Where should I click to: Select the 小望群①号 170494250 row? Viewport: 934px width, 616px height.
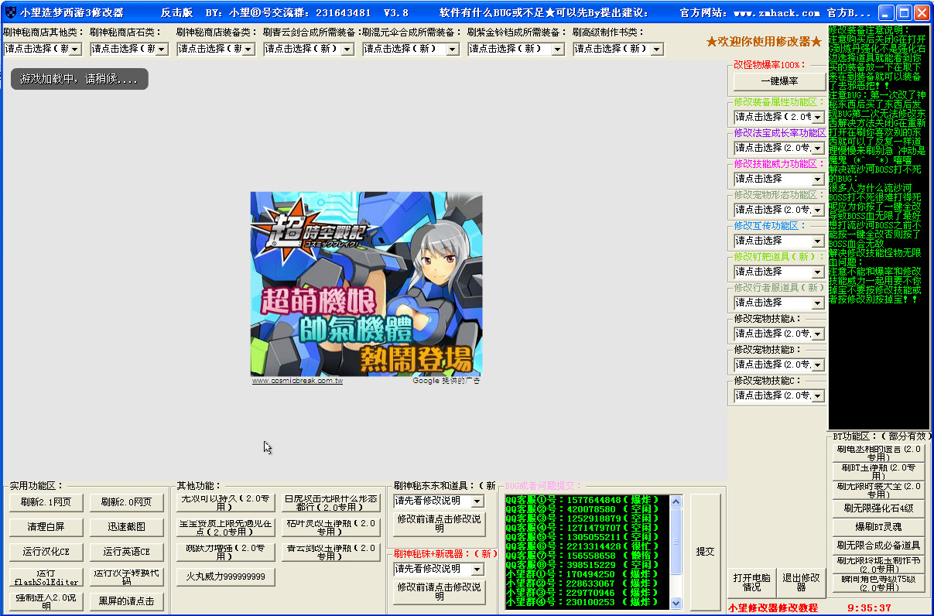coord(582,574)
